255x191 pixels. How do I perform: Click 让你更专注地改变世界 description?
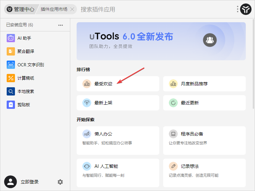point(188,143)
